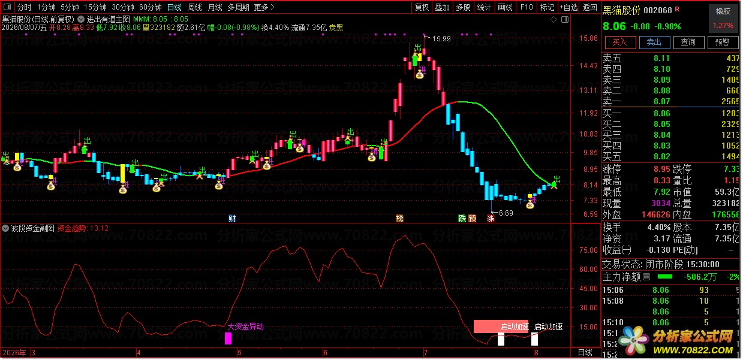Click the 跌 marker on the date axis
743x360 pixels.
462,218
